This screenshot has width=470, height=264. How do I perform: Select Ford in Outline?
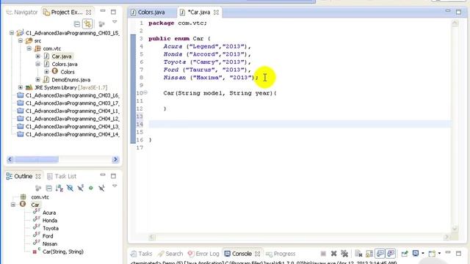pos(48,236)
